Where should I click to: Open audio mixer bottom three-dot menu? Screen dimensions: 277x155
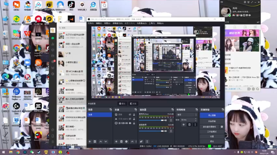(x=147, y=142)
